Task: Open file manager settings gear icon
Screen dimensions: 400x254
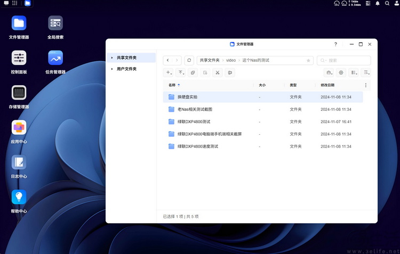Action: tap(341, 72)
